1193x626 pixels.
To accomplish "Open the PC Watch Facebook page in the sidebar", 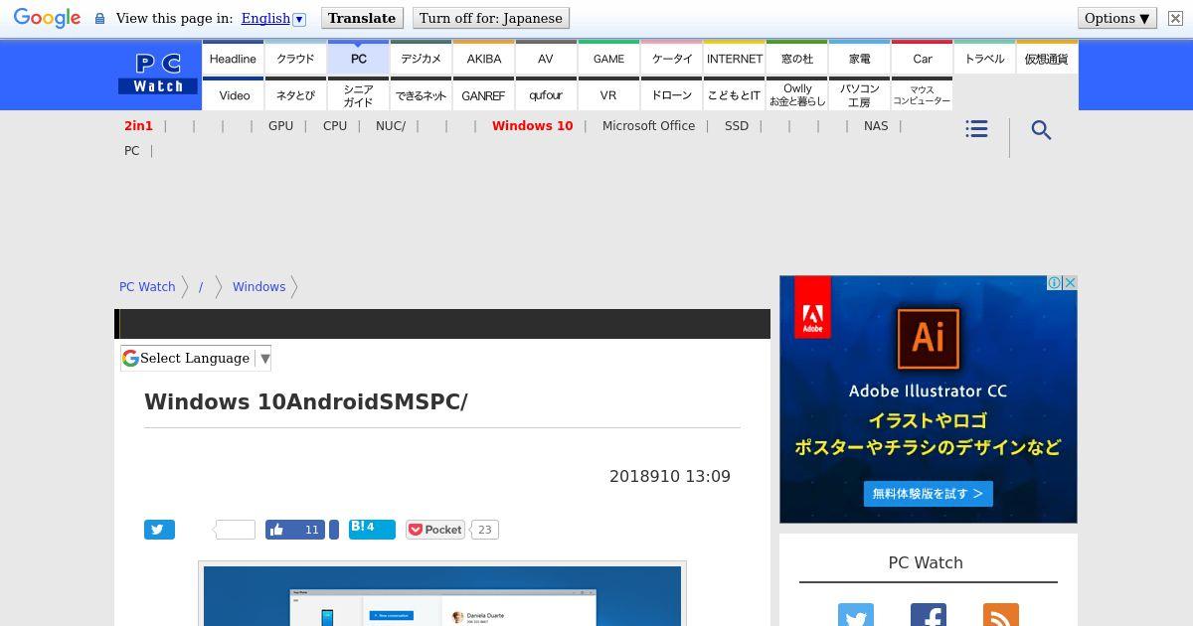I will (x=928, y=615).
